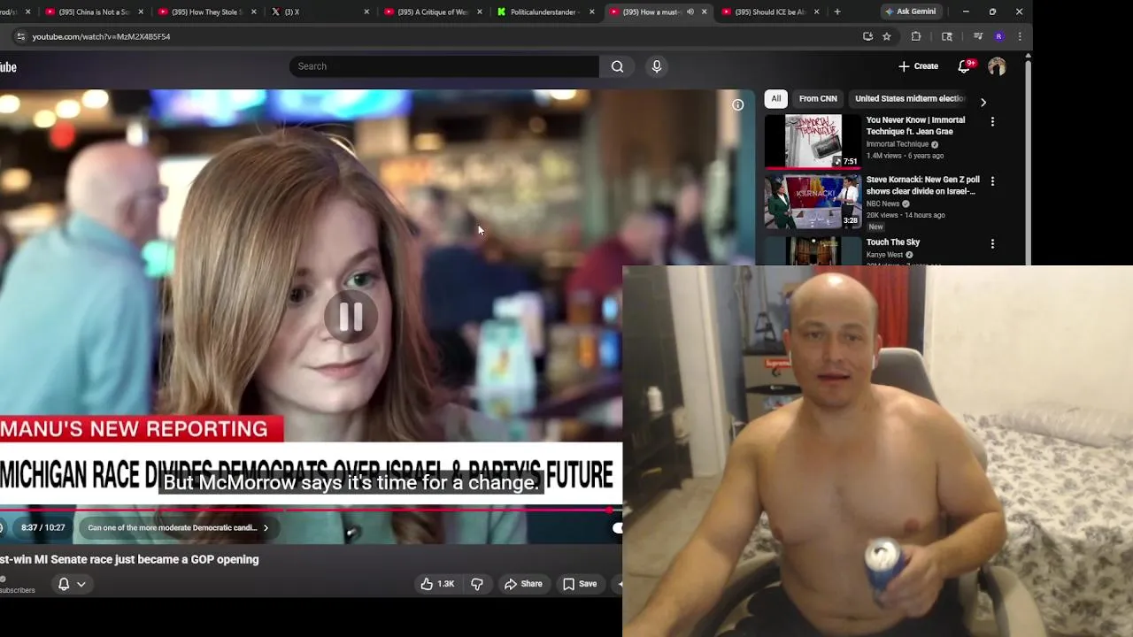The height and width of the screenshot is (637, 1133).
Task: Switch to 'China is Not a So' tab
Action: pyautogui.click(x=94, y=12)
